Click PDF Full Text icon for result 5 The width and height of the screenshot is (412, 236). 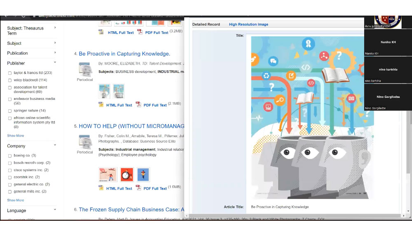[139, 188]
